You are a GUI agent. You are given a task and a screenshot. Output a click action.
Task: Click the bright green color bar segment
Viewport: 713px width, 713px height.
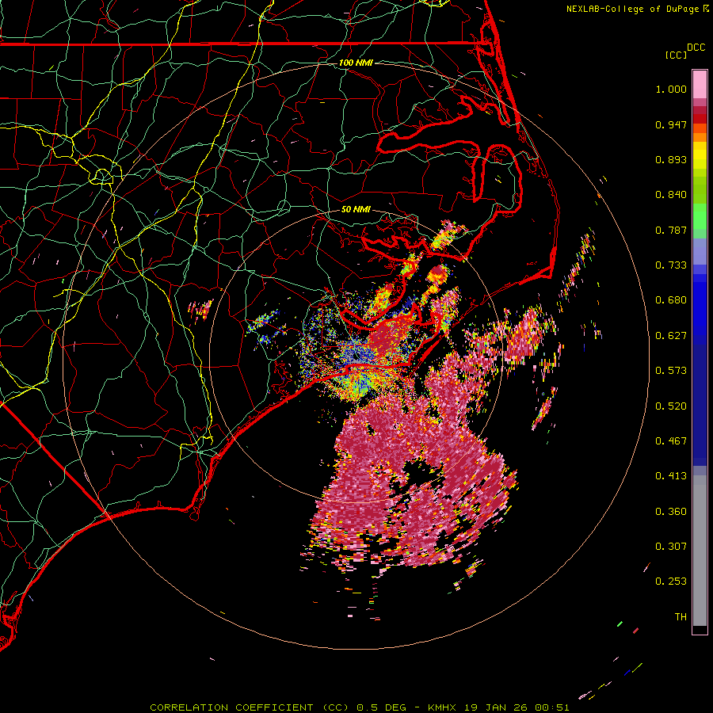700,216
